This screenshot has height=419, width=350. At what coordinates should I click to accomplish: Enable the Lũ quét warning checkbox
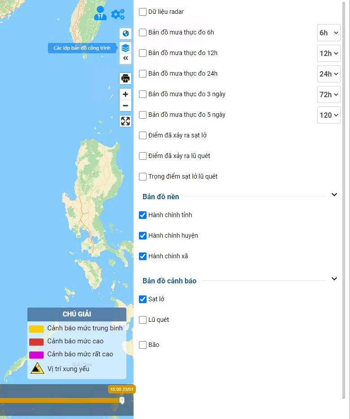[143, 320]
